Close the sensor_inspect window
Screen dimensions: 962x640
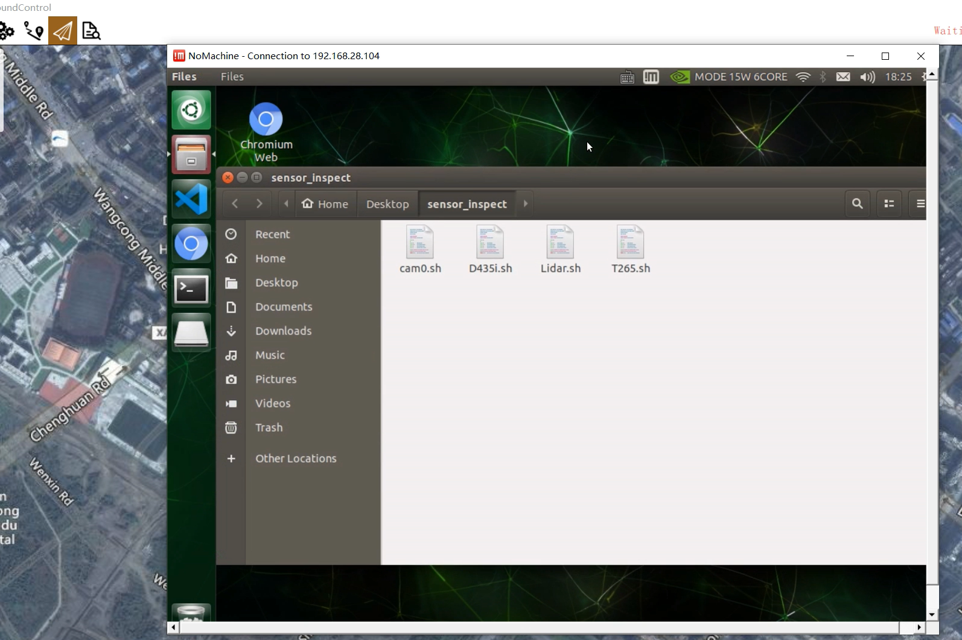click(228, 178)
